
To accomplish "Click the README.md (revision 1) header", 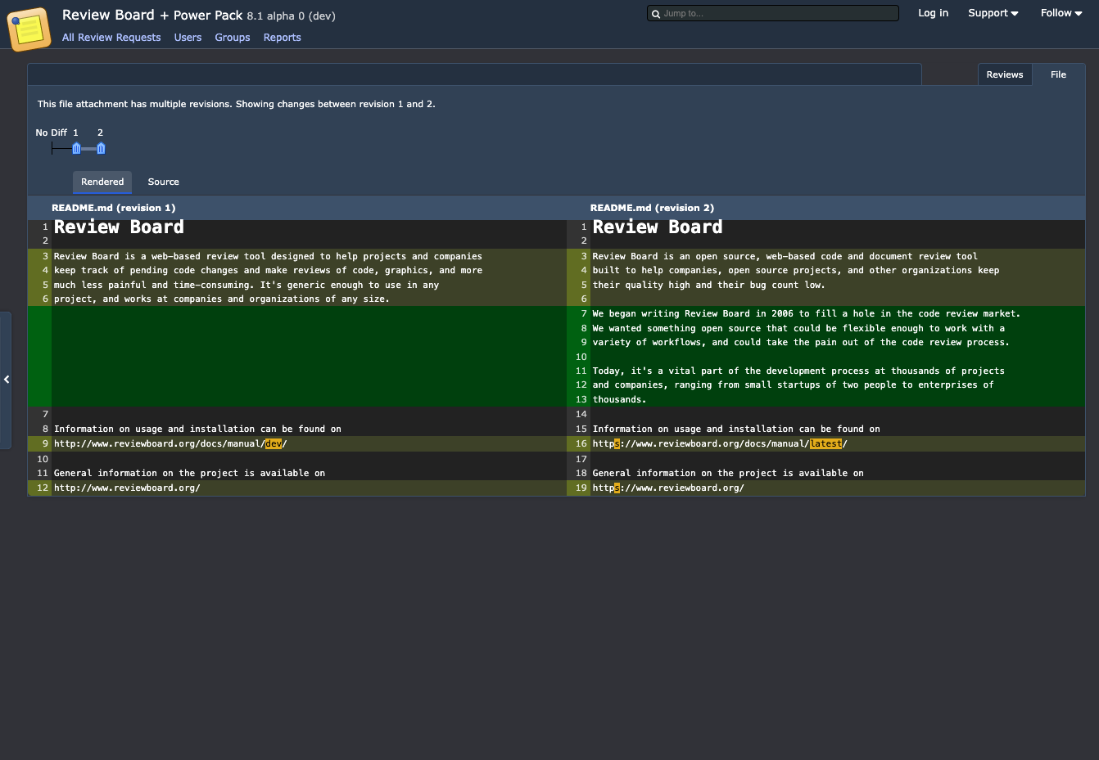I will tap(114, 208).
